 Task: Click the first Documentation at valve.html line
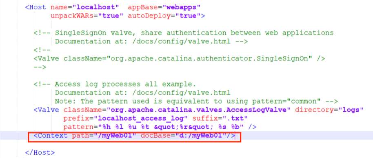tap(151, 41)
